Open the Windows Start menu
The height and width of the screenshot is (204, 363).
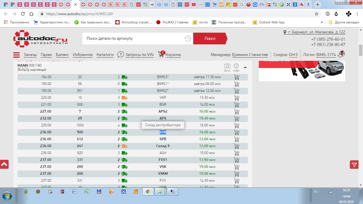7,195
